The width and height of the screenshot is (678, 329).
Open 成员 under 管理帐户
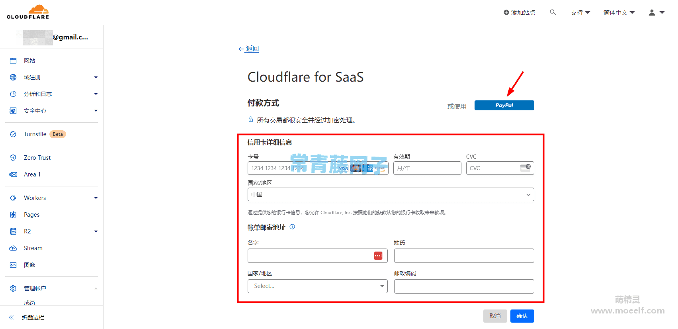[x=29, y=302]
